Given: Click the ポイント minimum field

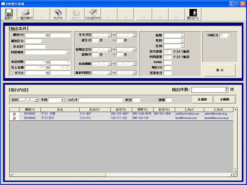Looking at the screenshot, I should (x=35, y=73).
